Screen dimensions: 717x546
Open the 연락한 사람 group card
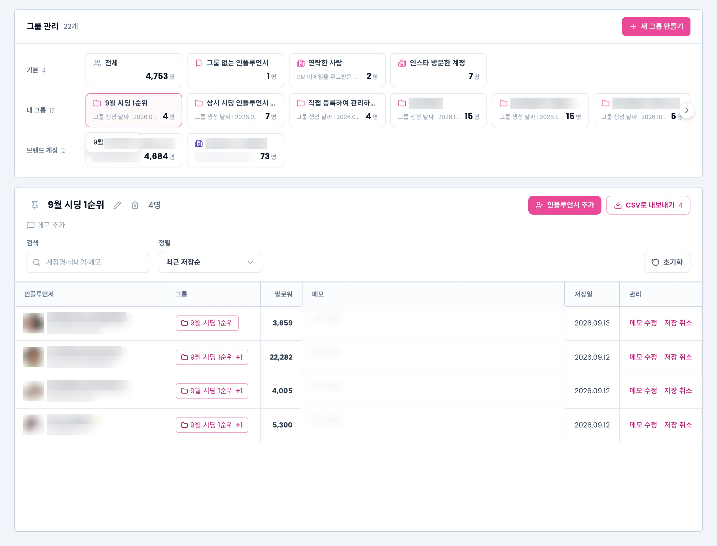coord(337,70)
